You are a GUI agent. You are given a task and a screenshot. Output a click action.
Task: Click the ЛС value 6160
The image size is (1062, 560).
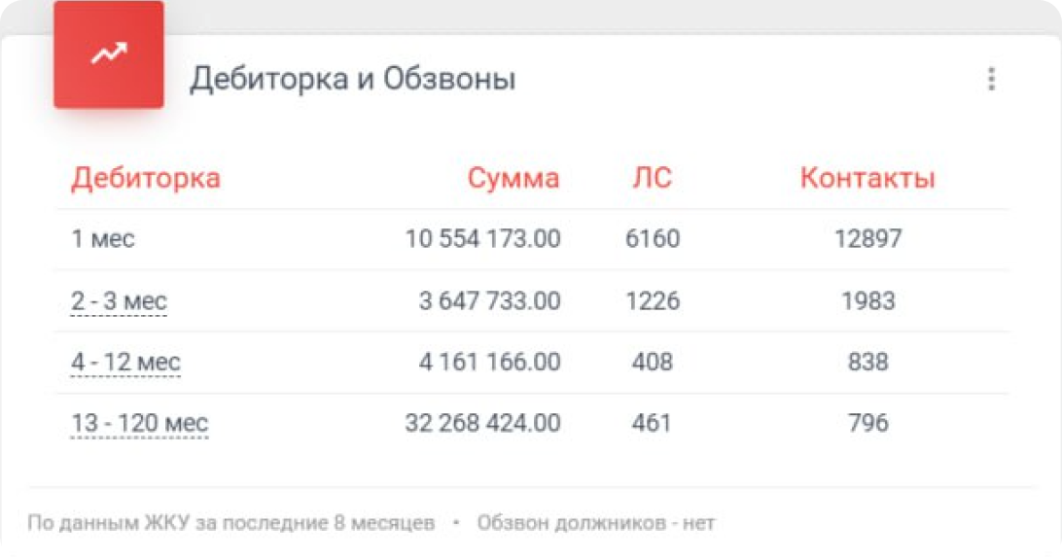click(x=653, y=239)
